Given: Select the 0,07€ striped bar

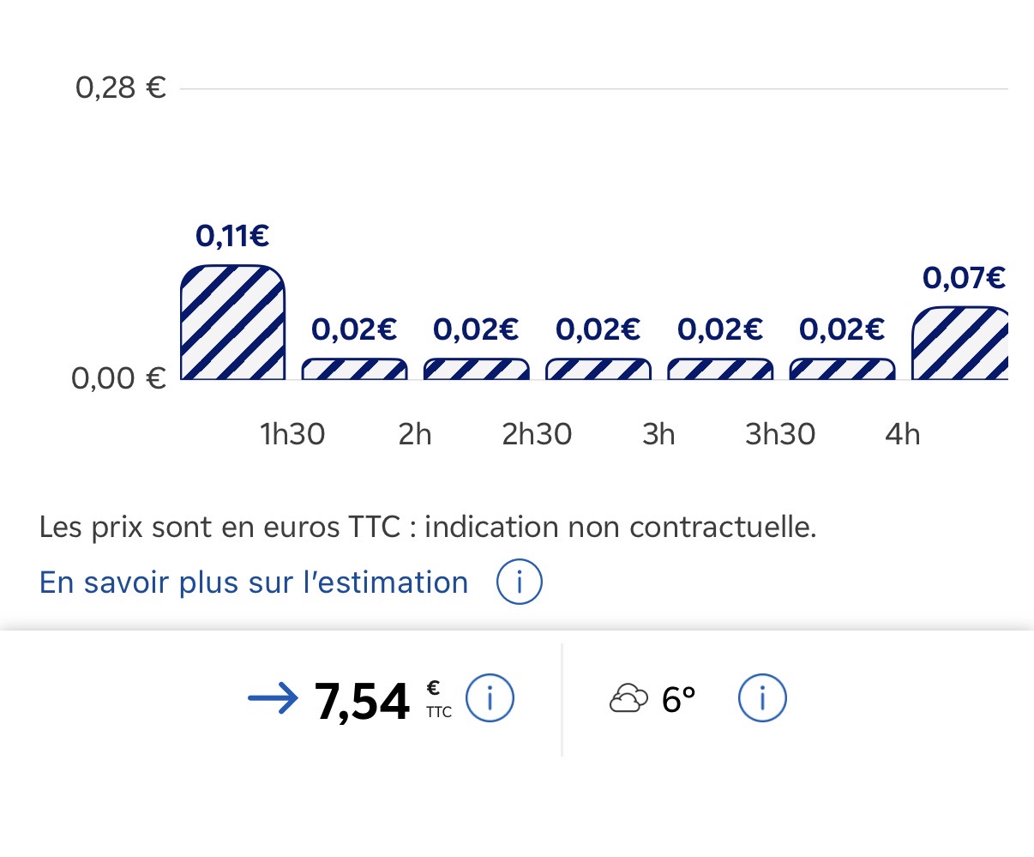Looking at the screenshot, I should click(x=959, y=343).
